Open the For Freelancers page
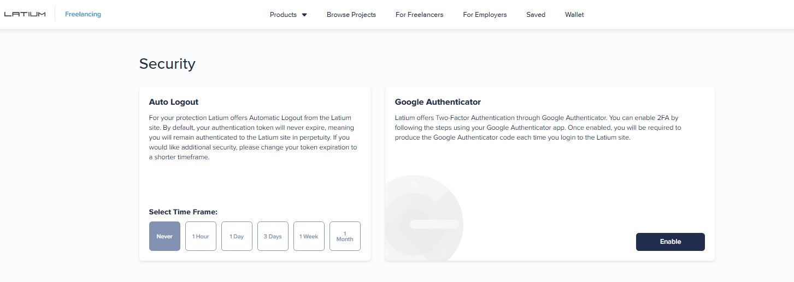Image resolution: width=794 pixels, height=282 pixels. (419, 15)
